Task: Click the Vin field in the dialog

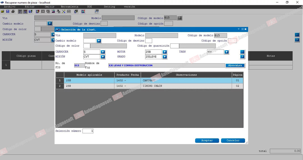Action: click(100, 36)
